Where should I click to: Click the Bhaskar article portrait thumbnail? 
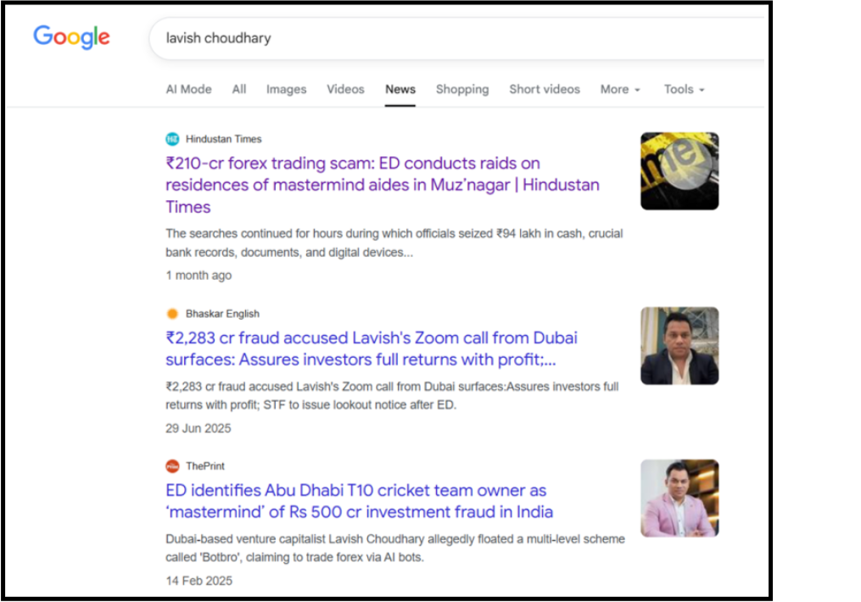(679, 345)
